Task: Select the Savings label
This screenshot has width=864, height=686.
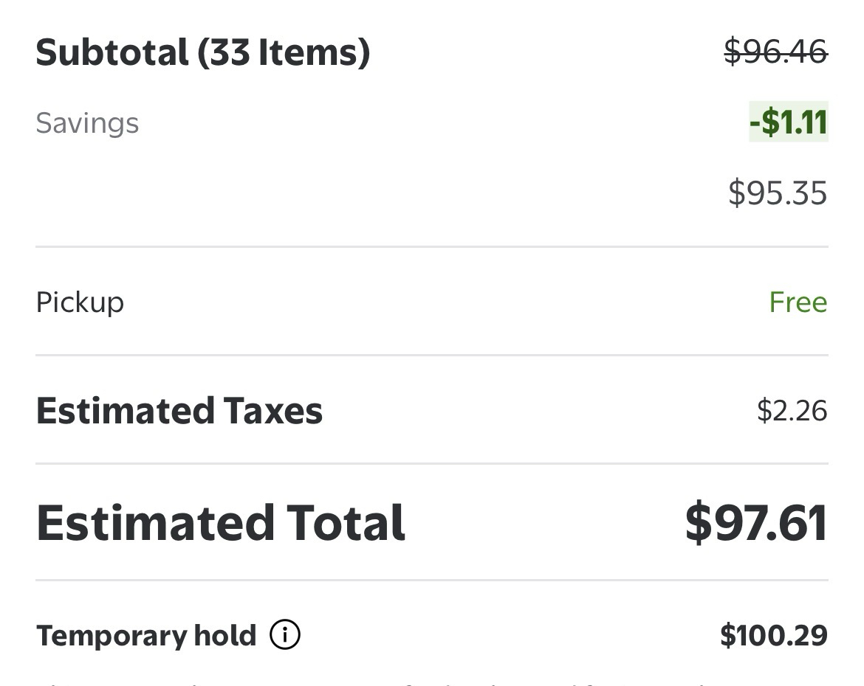Action: 87,122
